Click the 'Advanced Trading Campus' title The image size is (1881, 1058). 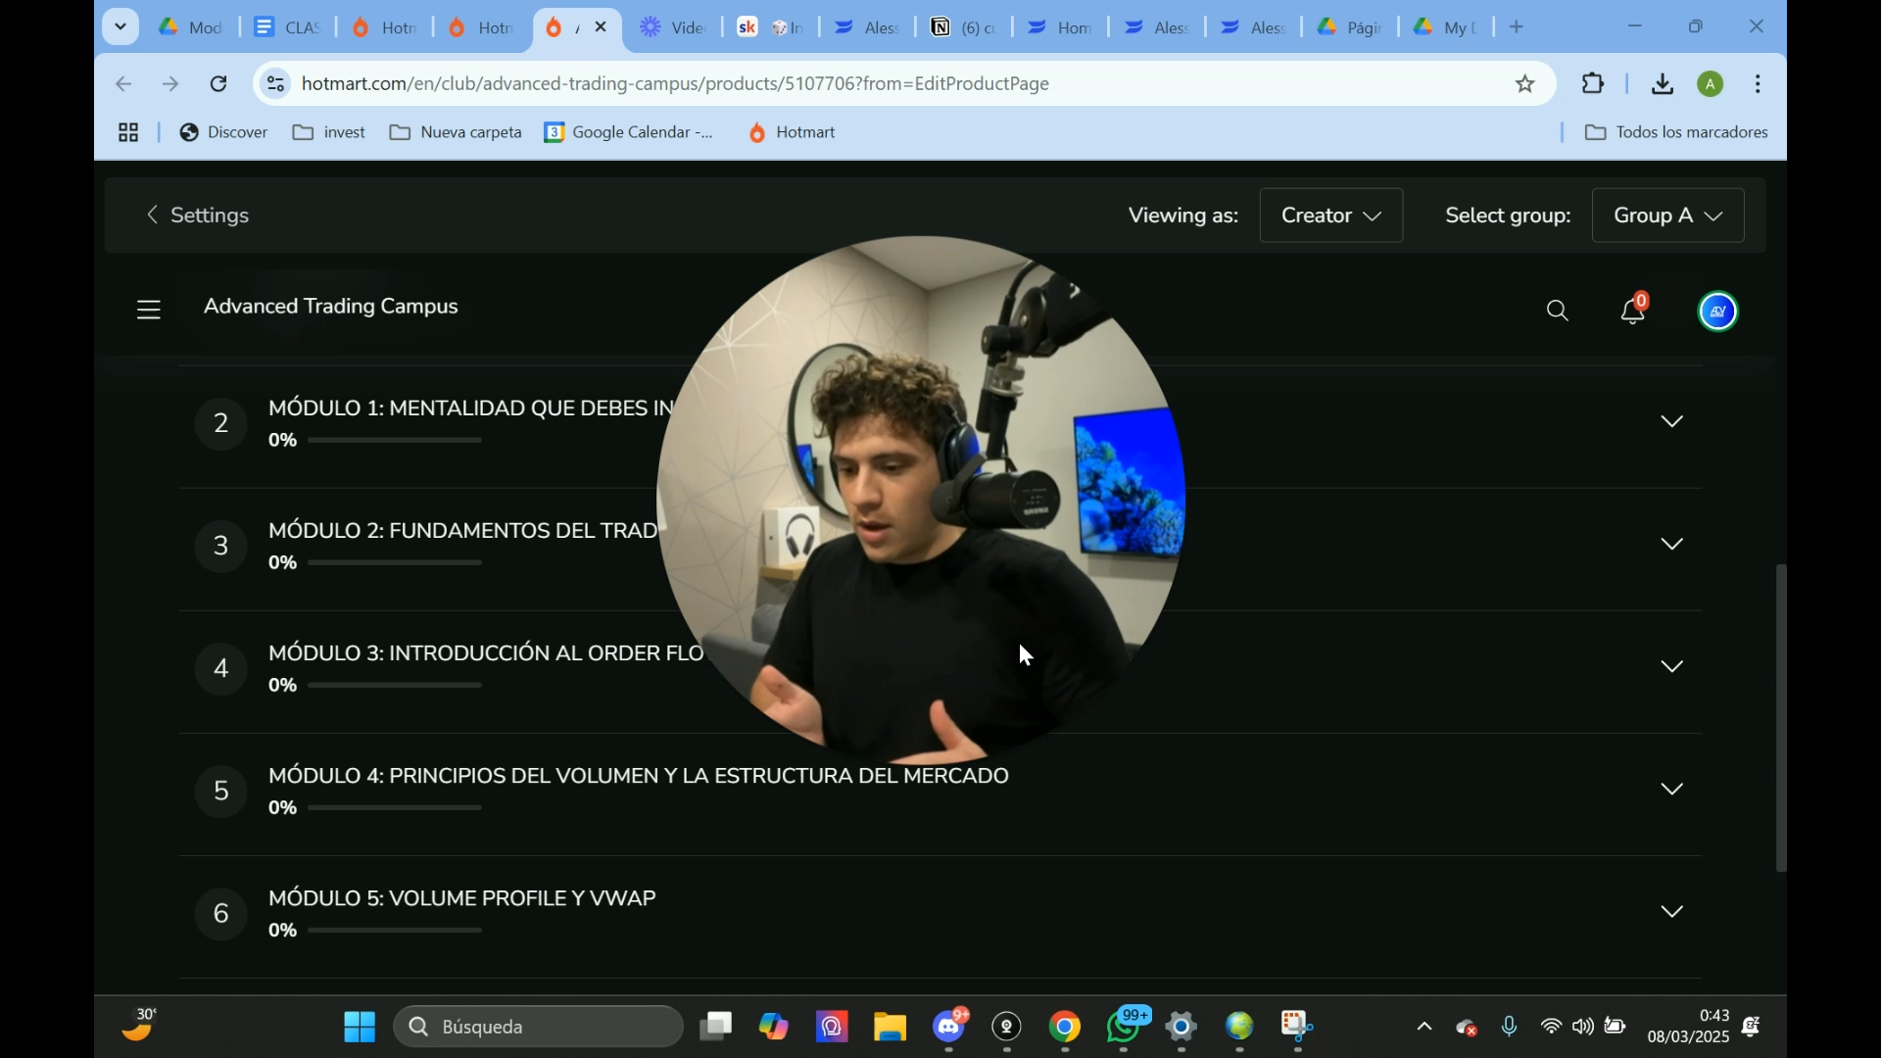coord(331,307)
